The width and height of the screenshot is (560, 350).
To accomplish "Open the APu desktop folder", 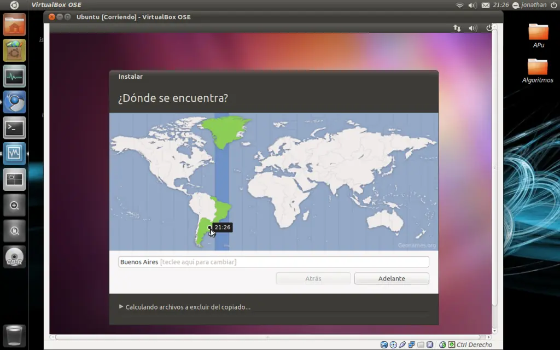I will 538,36.
